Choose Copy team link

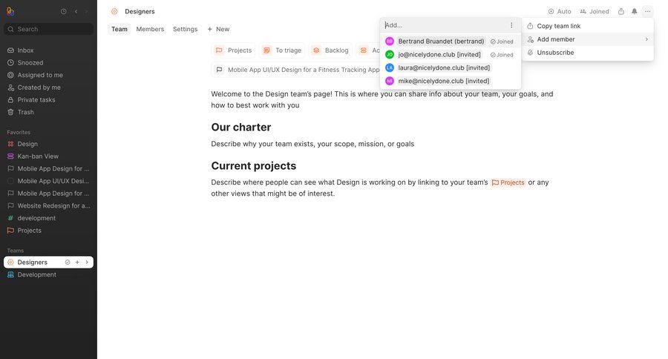pos(588,26)
